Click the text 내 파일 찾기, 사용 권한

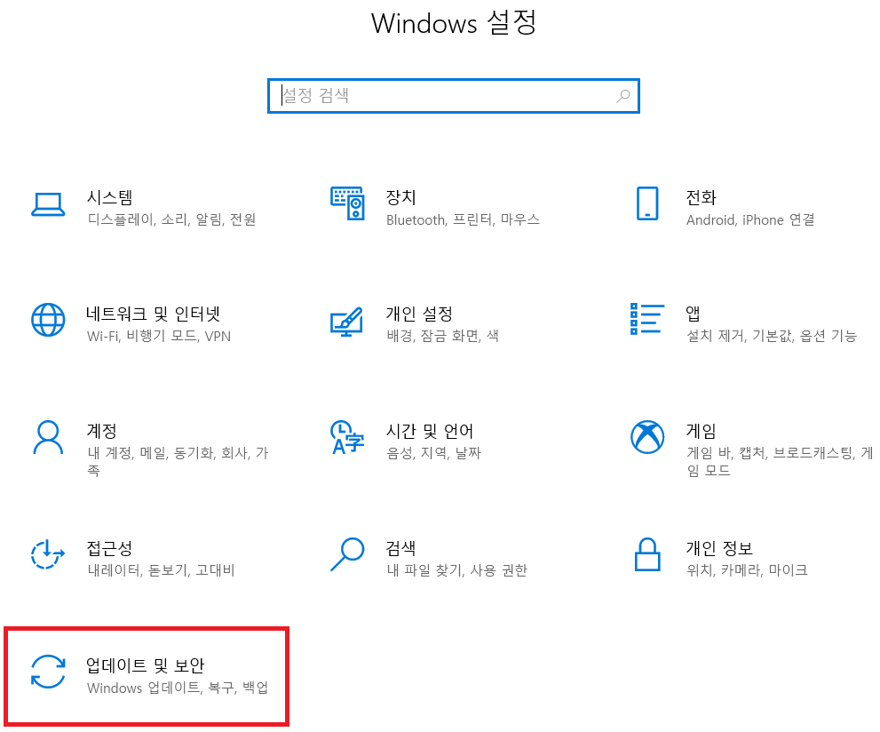[x=456, y=570]
